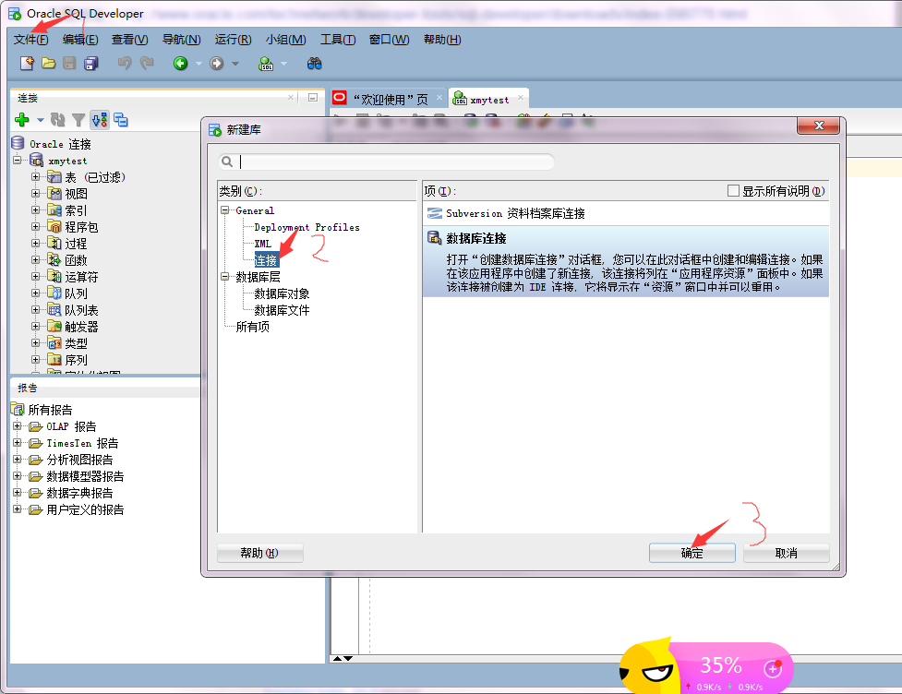Click the binoculars search icon

315,63
